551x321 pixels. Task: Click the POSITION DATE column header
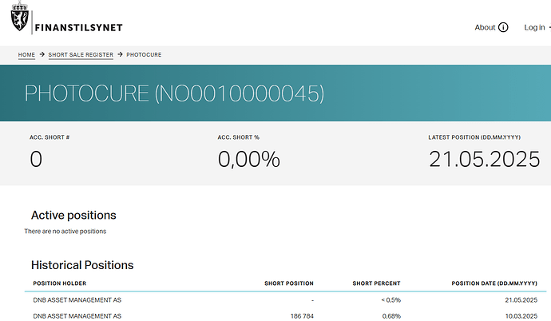click(x=494, y=283)
